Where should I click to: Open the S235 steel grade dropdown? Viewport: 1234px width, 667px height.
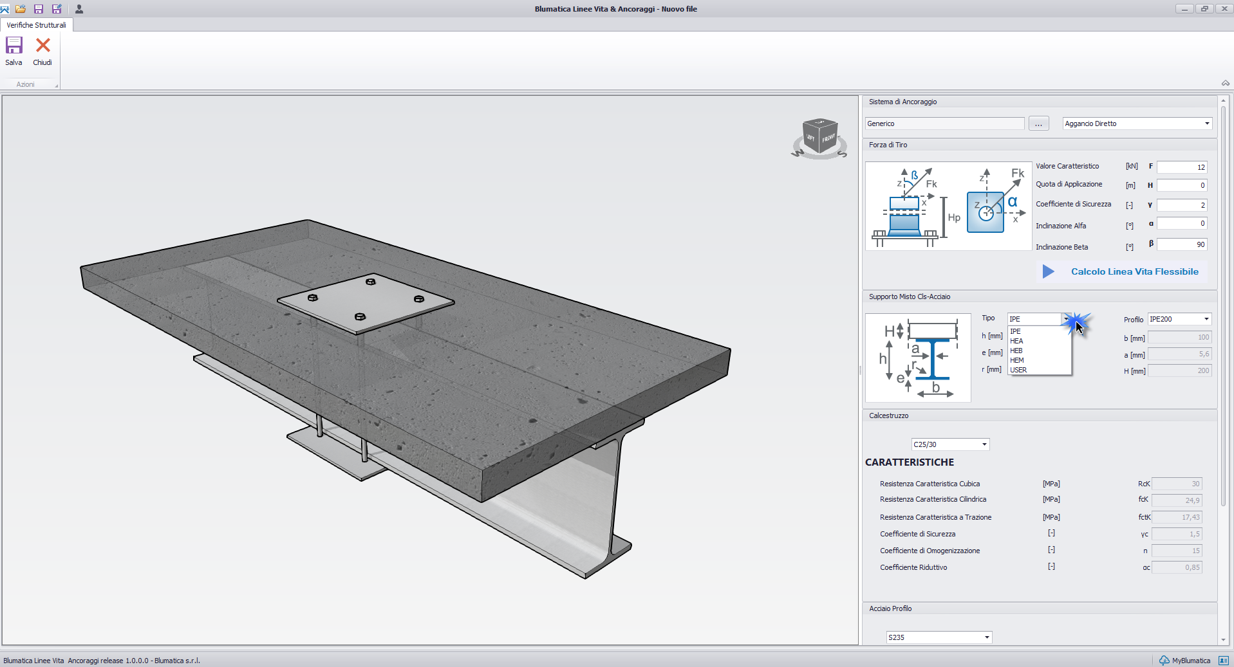986,637
